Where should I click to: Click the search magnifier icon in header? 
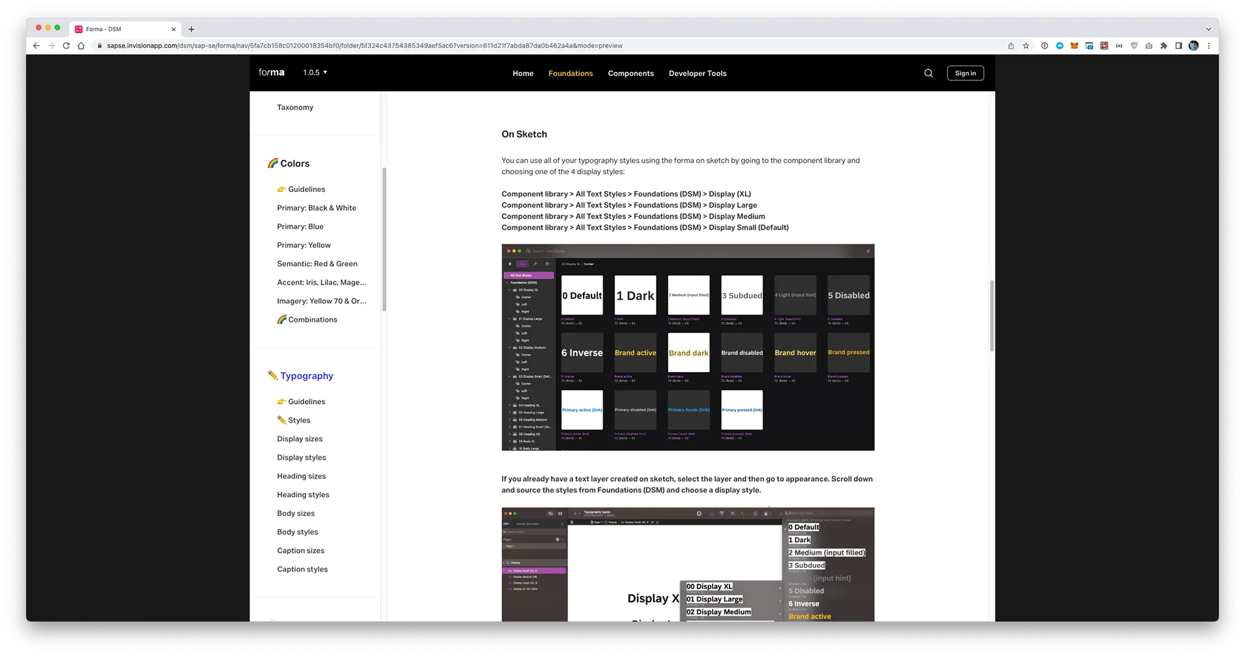tap(928, 73)
